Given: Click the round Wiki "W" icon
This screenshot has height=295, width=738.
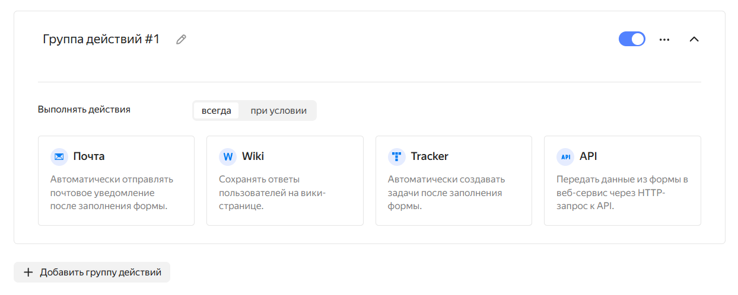Looking at the screenshot, I should (228, 157).
